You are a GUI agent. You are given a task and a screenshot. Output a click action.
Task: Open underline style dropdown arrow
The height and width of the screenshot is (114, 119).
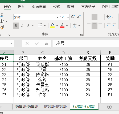(32, 25)
